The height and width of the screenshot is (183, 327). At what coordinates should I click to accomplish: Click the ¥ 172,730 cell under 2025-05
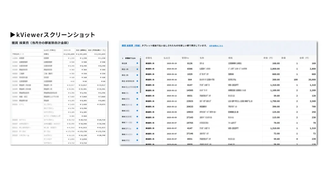[x=69, y=131]
